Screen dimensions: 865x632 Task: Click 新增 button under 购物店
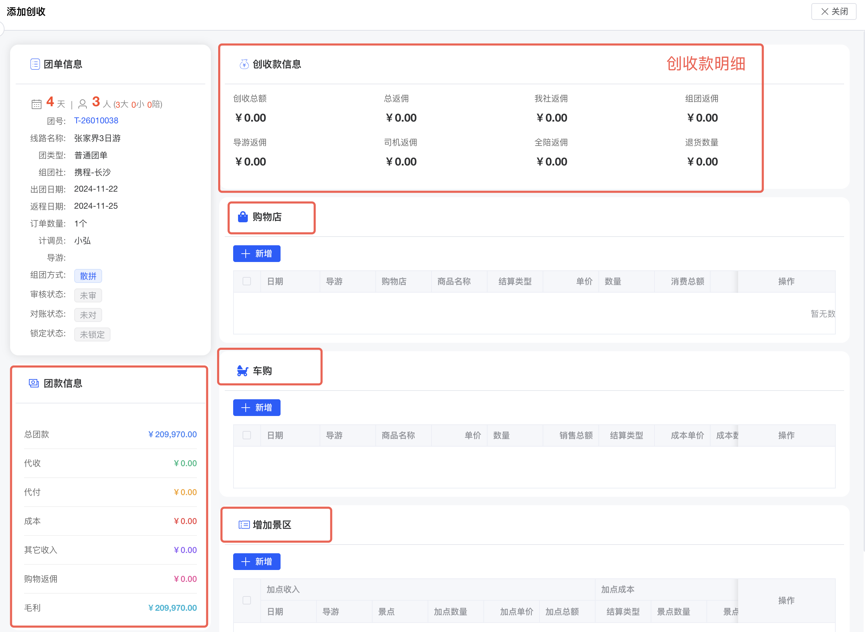click(257, 254)
